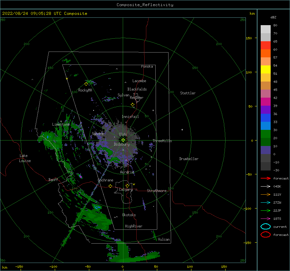Click the 2022/08/24 09:05:28 UTC timestamp
This screenshot has height=271, width=290.
(x=32, y=14)
